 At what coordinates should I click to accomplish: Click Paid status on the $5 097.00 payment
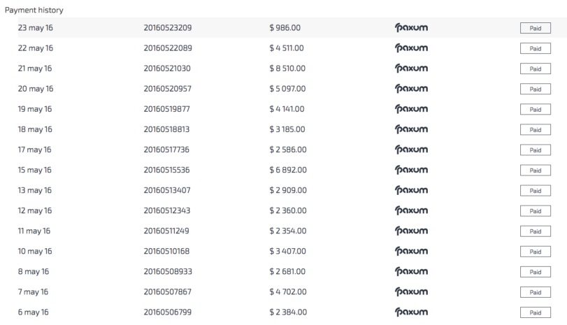[535, 89]
